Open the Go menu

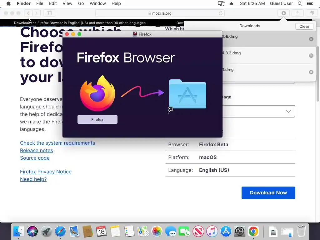click(81, 3)
